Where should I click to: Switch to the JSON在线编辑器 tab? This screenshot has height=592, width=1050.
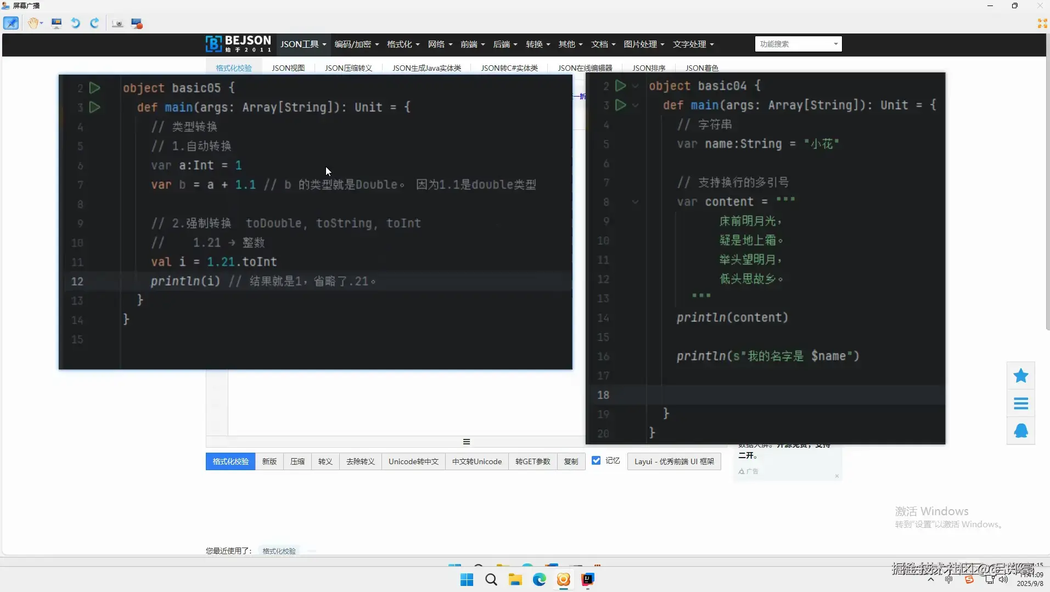tap(585, 68)
